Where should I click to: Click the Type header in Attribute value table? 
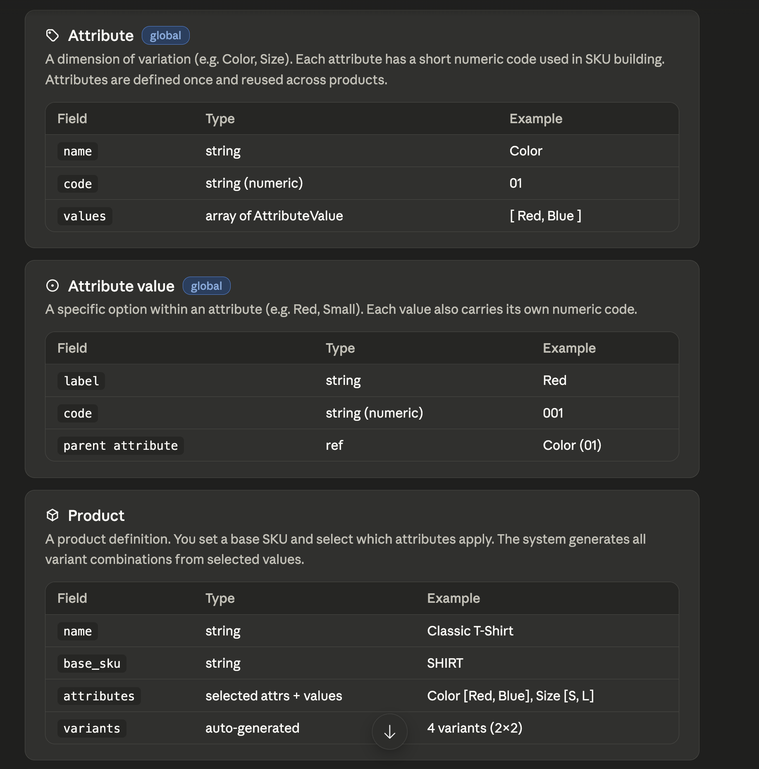(340, 348)
